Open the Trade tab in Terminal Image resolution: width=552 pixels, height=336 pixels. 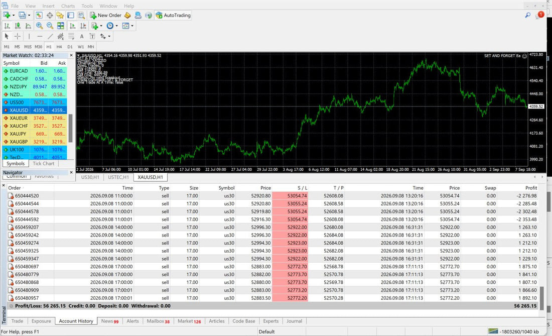pos(17,321)
